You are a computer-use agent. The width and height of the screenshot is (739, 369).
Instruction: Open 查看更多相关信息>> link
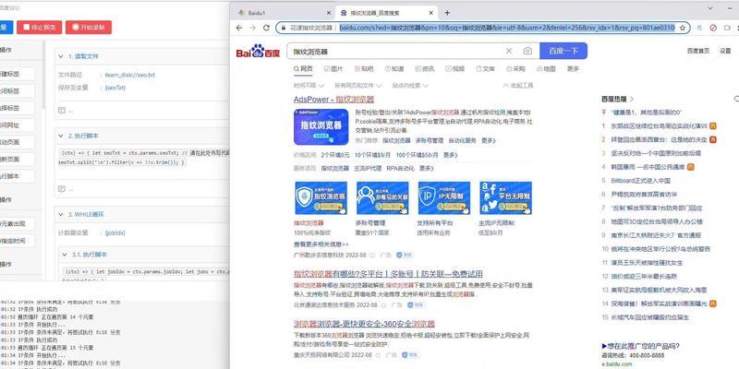(x=321, y=244)
